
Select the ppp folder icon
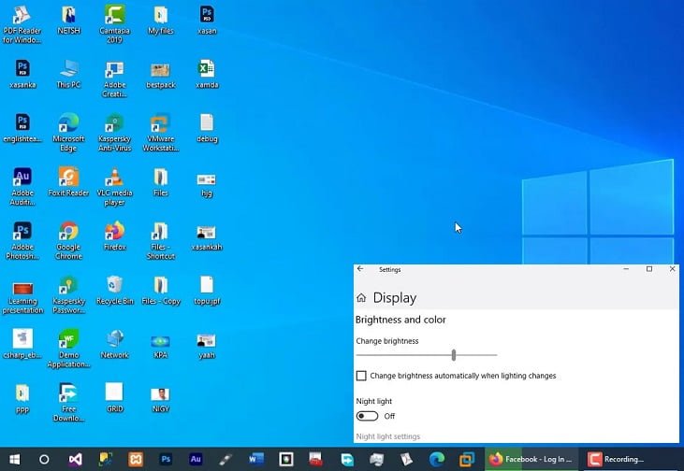coord(22,399)
